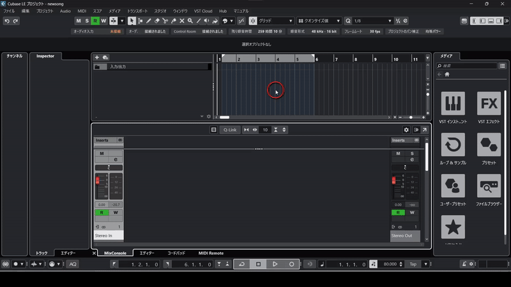Click the Stereo In volume fader handle
511x287 pixels.
[x=98, y=181]
